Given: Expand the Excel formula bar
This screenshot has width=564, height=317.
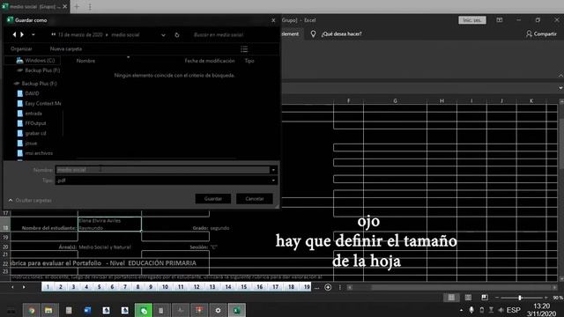Looking at the screenshot, I should point(560,88).
